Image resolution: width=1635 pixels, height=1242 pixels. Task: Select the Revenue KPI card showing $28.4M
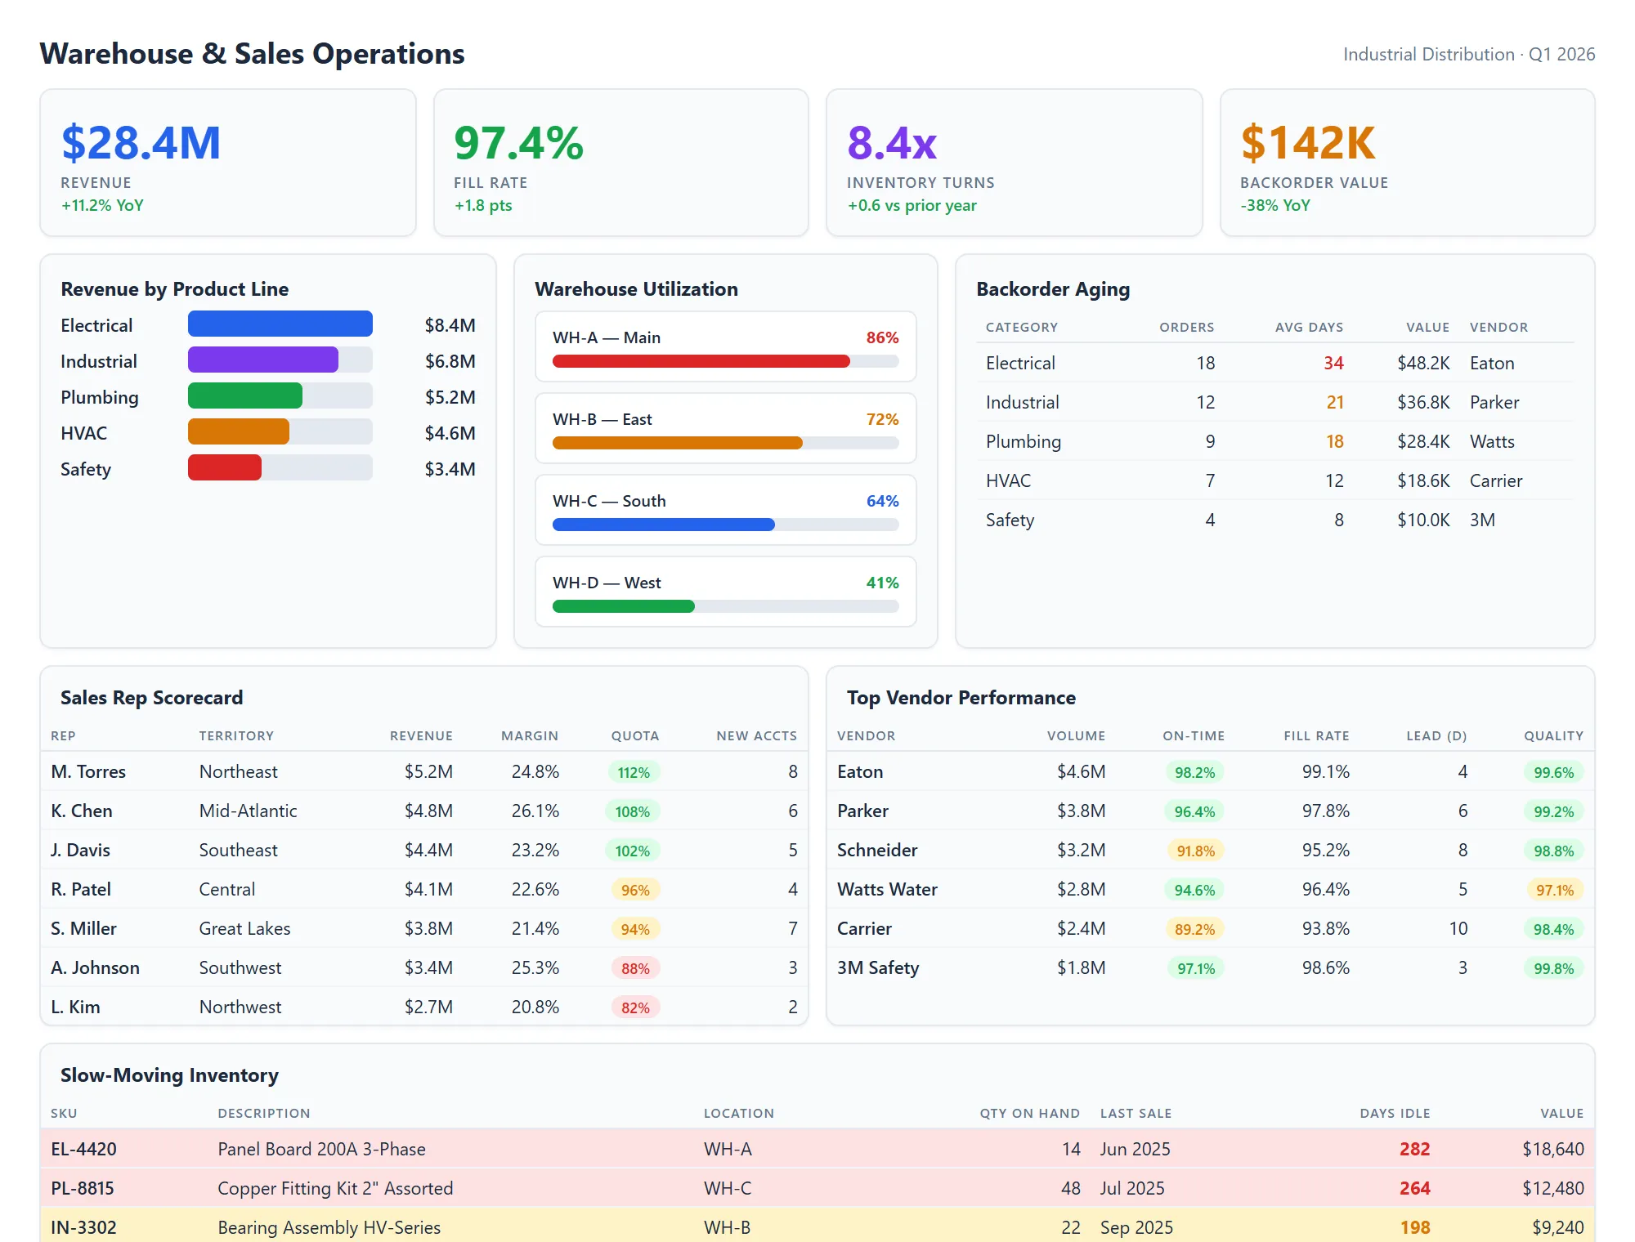[x=229, y=162]
